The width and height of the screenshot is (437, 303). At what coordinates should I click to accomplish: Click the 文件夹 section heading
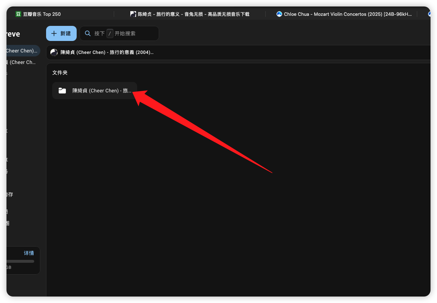point(60,73)
